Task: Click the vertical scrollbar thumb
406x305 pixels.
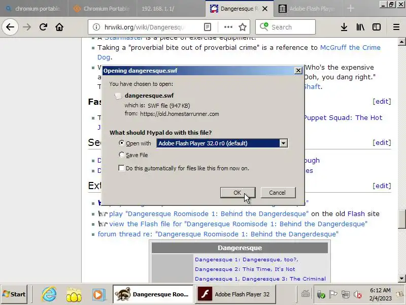Action: (x=401, y=219)
